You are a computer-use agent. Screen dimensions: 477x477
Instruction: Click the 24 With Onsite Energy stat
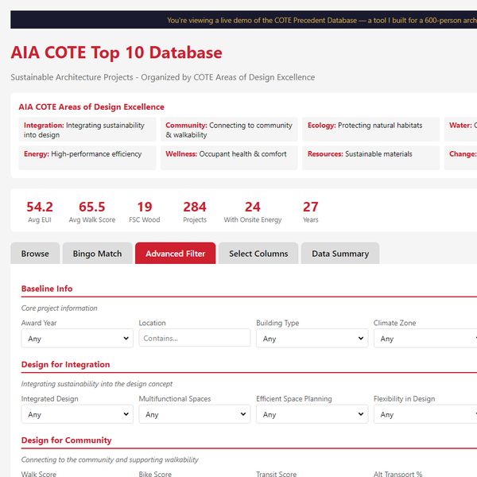pyautogui.click(x=253, y=211)
